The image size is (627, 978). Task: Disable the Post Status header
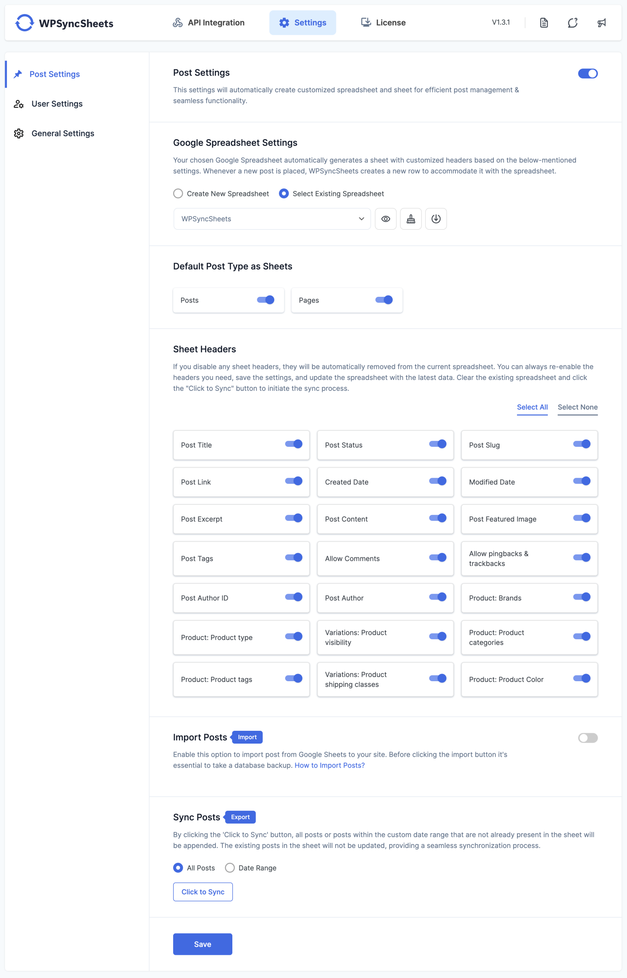(x=438, y=444)
